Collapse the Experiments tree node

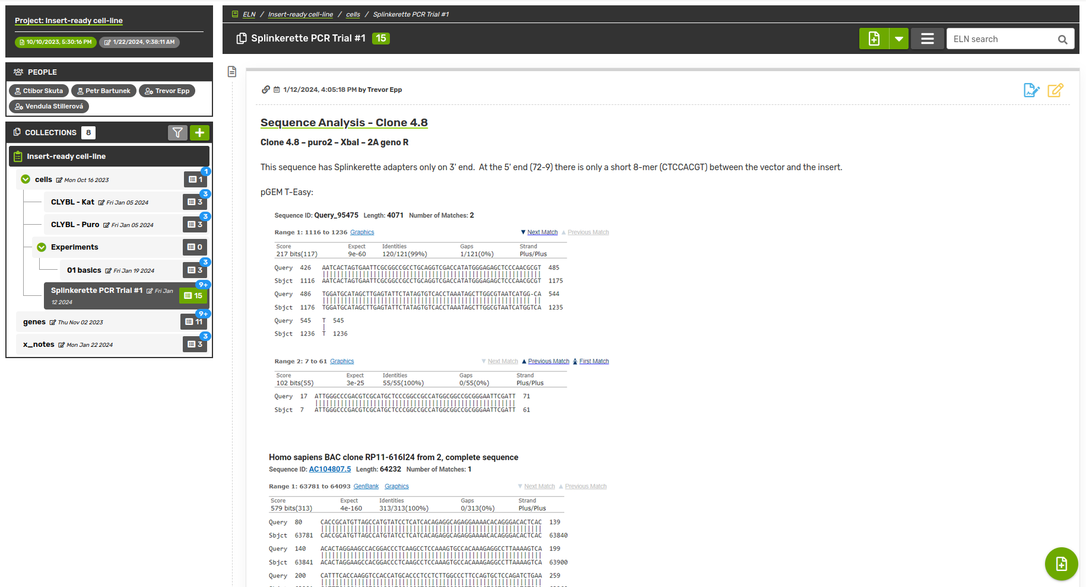tap(42, 247)
